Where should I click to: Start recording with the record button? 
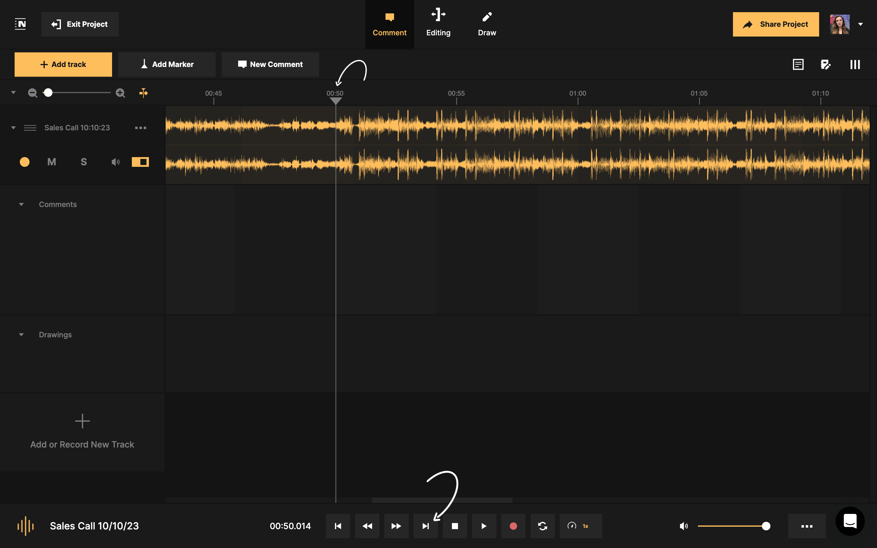513,526
